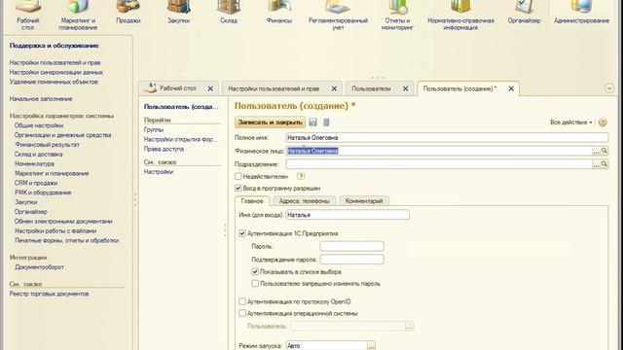This screenshot has width=623, height=350.
Task: Enable Пользователю запрещено изменять пароль
Action: click(x=255, y=283)
